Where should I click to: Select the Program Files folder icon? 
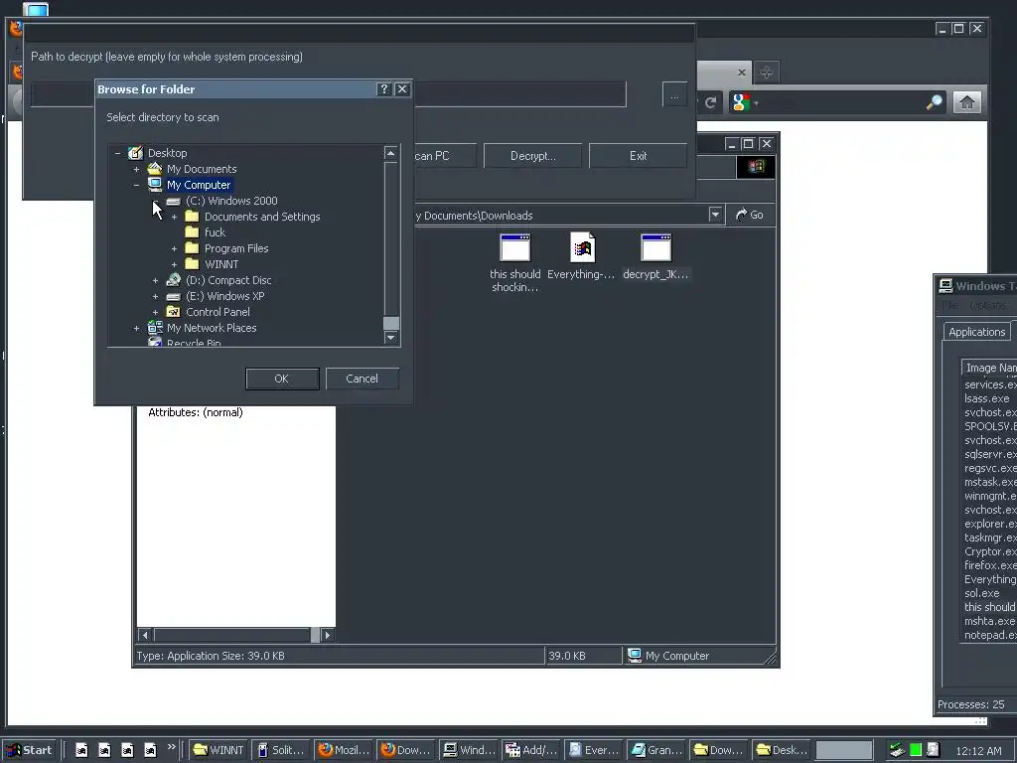(x=192, y=248)
